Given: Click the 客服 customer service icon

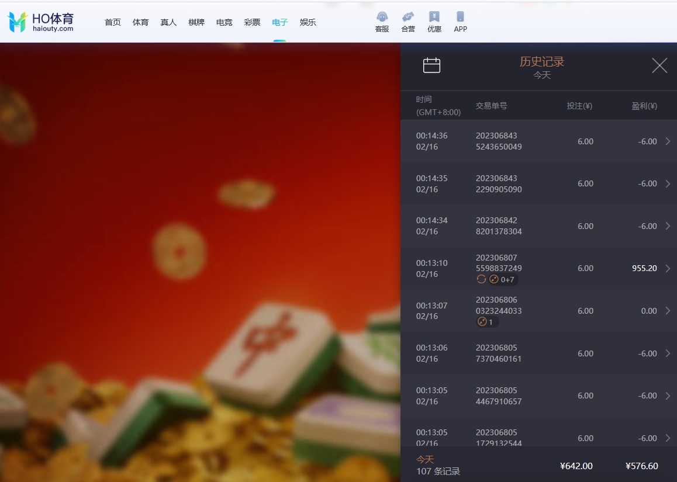Looking at the screenshot, I should point(382,18).
